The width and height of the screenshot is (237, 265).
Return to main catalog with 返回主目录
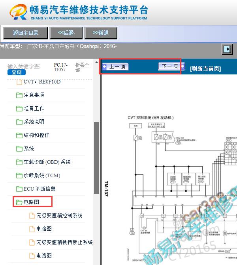click(x=25, y=33)
